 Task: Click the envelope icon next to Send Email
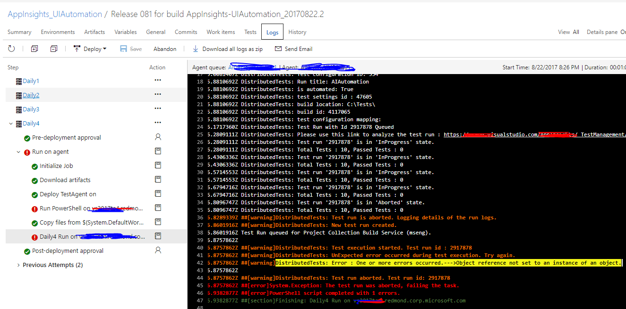pyautogui.click(x=278, y=49)
